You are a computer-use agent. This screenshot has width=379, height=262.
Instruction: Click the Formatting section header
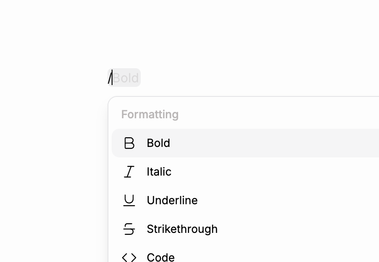point(150,115)
